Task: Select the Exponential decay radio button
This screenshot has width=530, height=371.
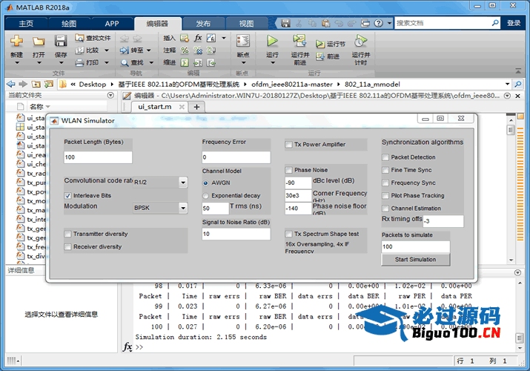Action: 206,195
